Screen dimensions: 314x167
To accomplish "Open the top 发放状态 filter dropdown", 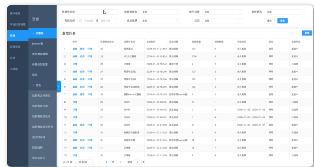I will (x=285, y=12).
